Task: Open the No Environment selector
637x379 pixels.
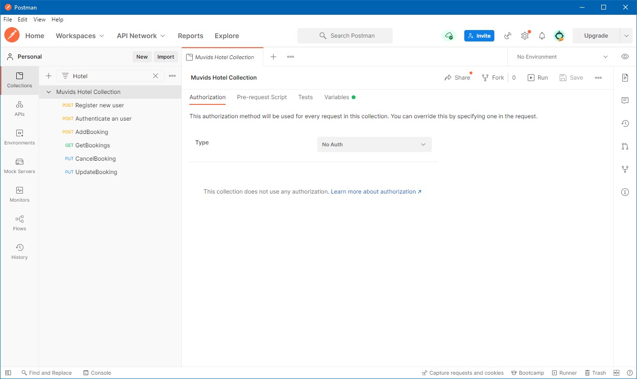Action: (562, 57)
